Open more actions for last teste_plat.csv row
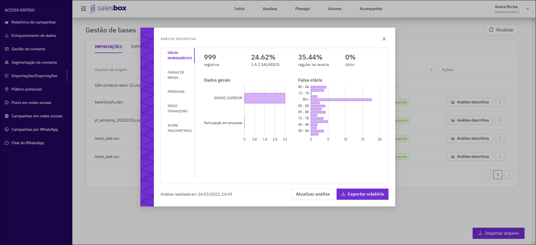The image size is (536, 245). tap(500, 156)
